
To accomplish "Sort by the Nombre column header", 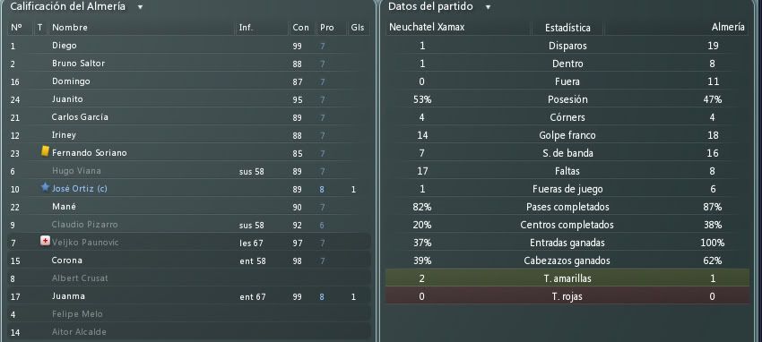I will (70, 28).
